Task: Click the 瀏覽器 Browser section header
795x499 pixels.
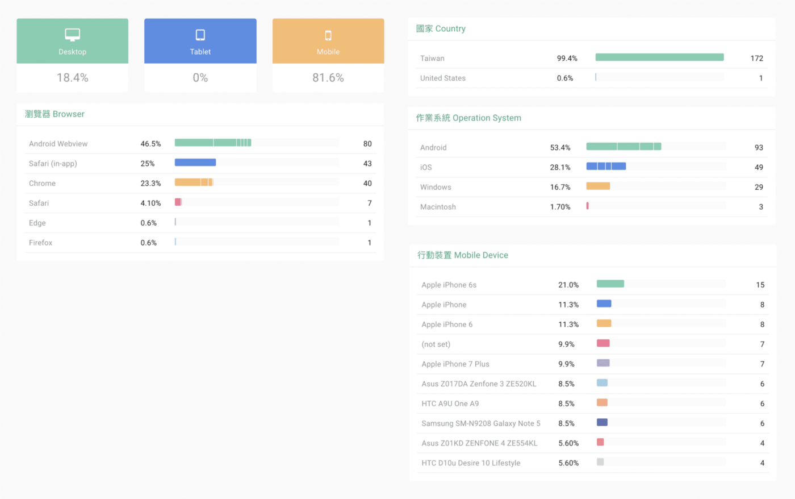Action: (x=55, y=114)
